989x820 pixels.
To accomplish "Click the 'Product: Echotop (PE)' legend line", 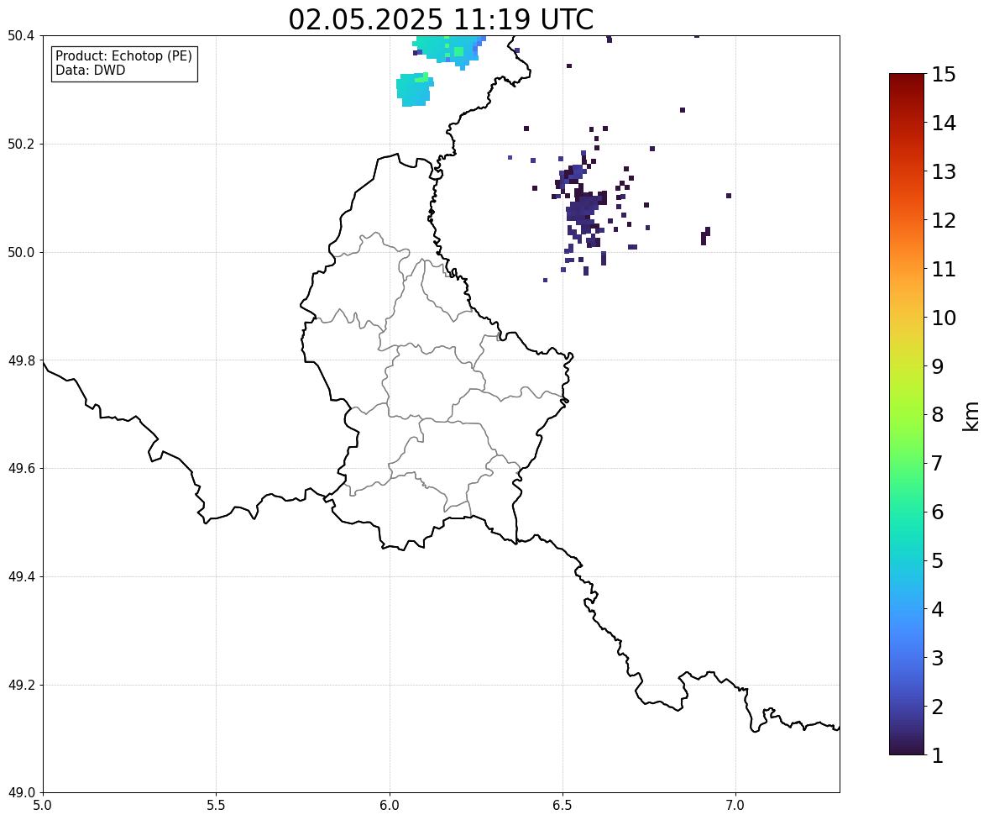I will click(123, 56).
